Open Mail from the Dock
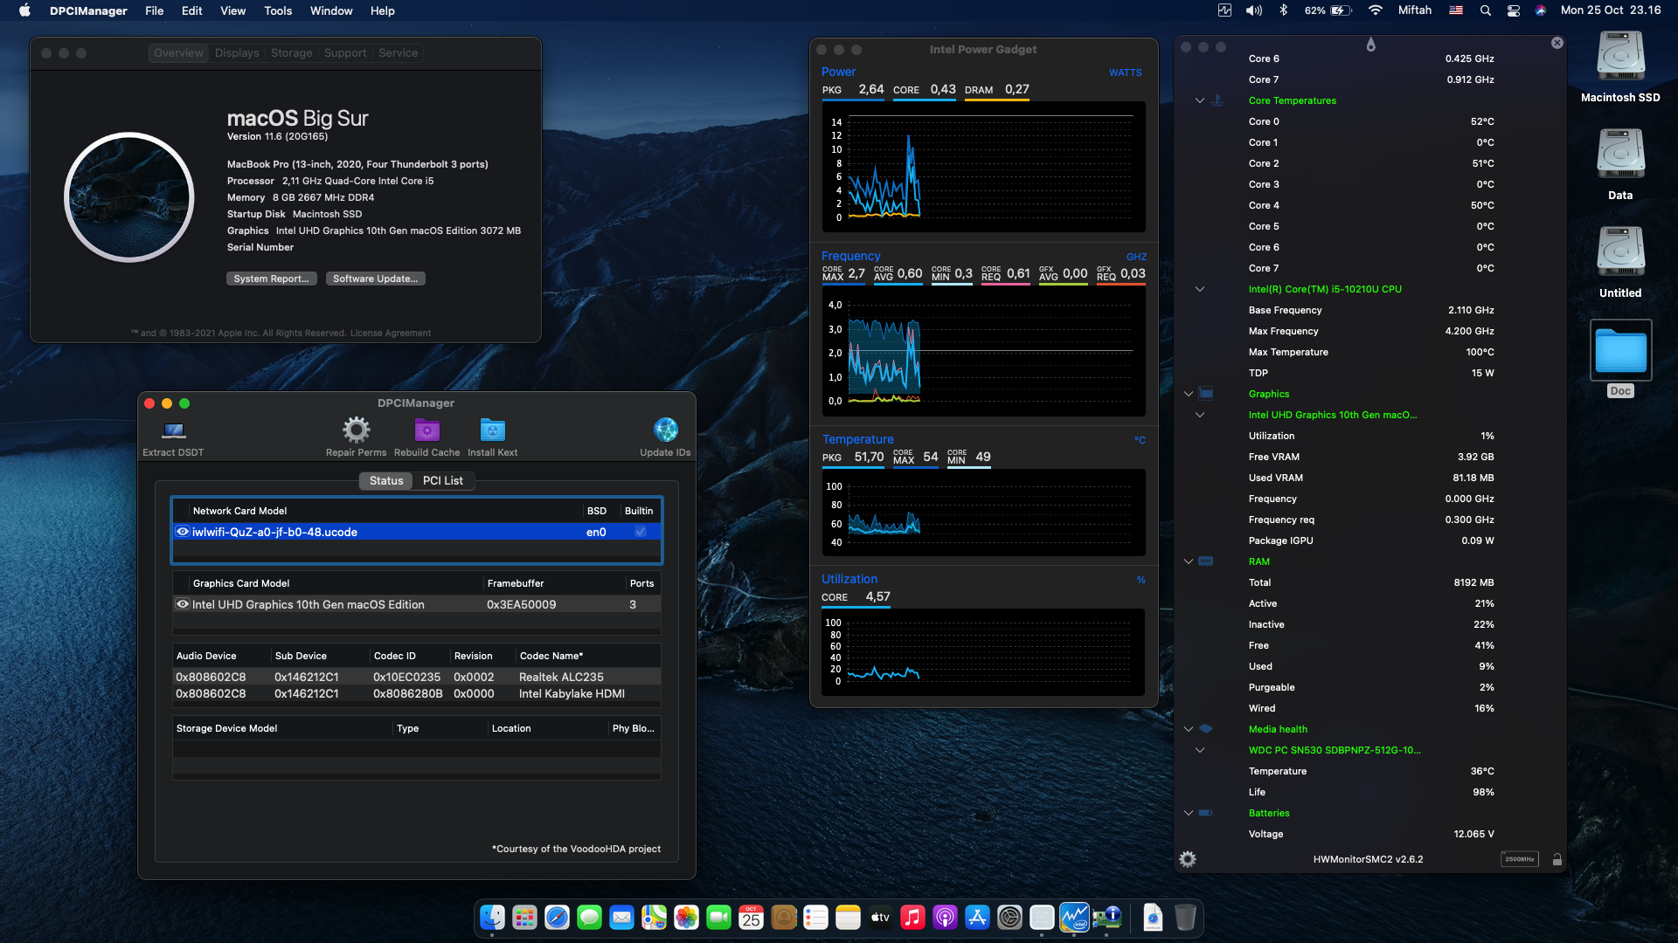This screenshot has height=943, width=1678. [621, 918]
